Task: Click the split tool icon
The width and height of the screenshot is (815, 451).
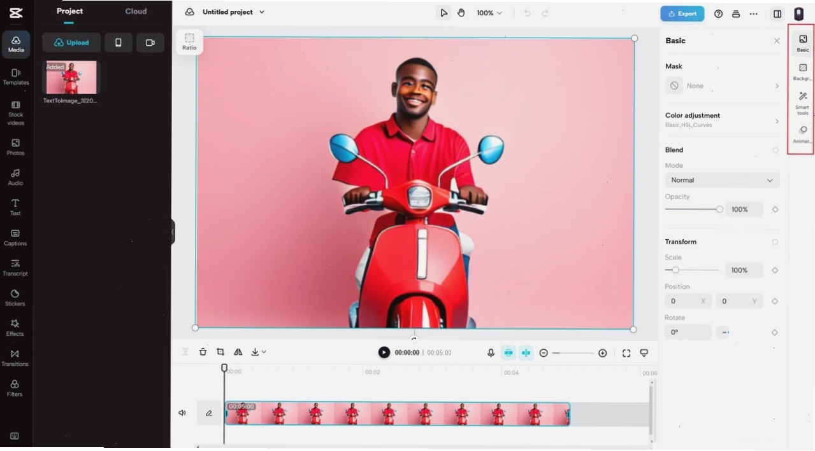Action: pos(185,352)
